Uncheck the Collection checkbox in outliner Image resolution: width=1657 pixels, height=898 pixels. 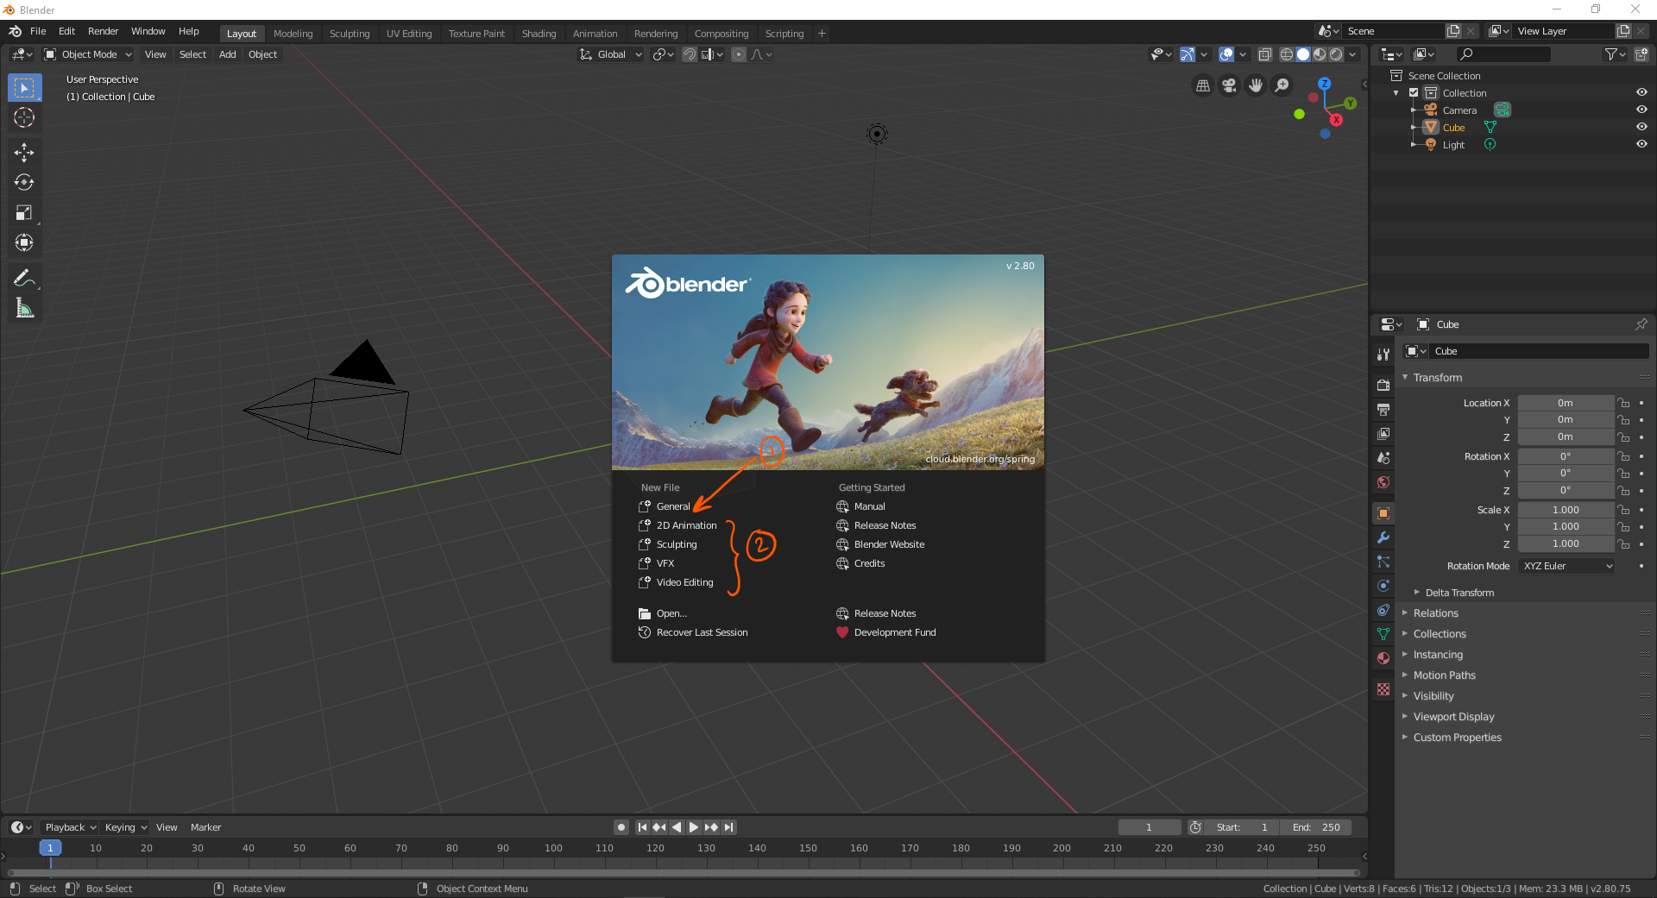coord(1414,92)
